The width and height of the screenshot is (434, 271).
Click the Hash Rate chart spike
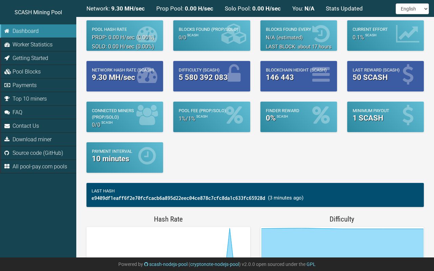click(230, 242)
